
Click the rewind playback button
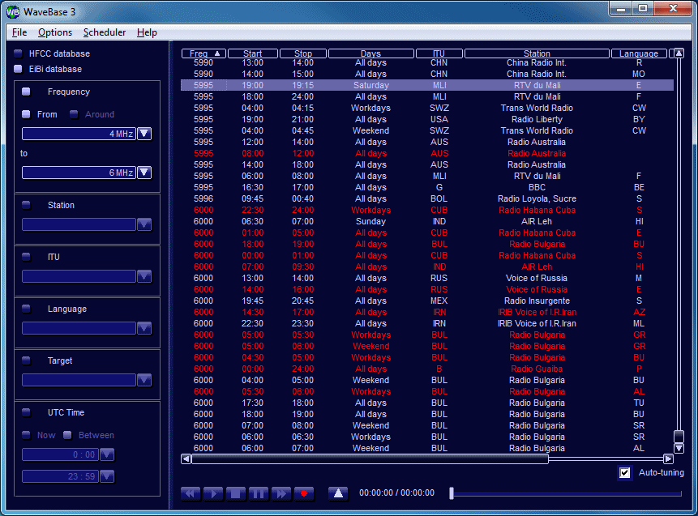191,493
